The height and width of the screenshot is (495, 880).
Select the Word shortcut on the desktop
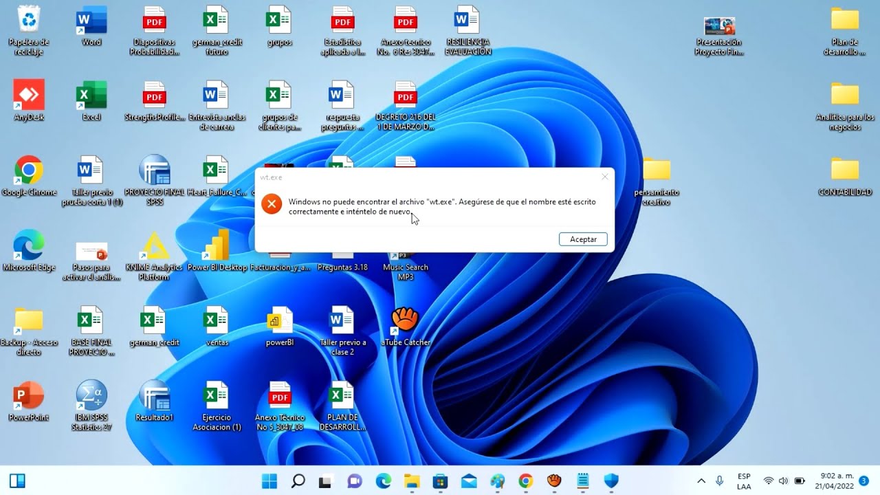coord(91,27)
